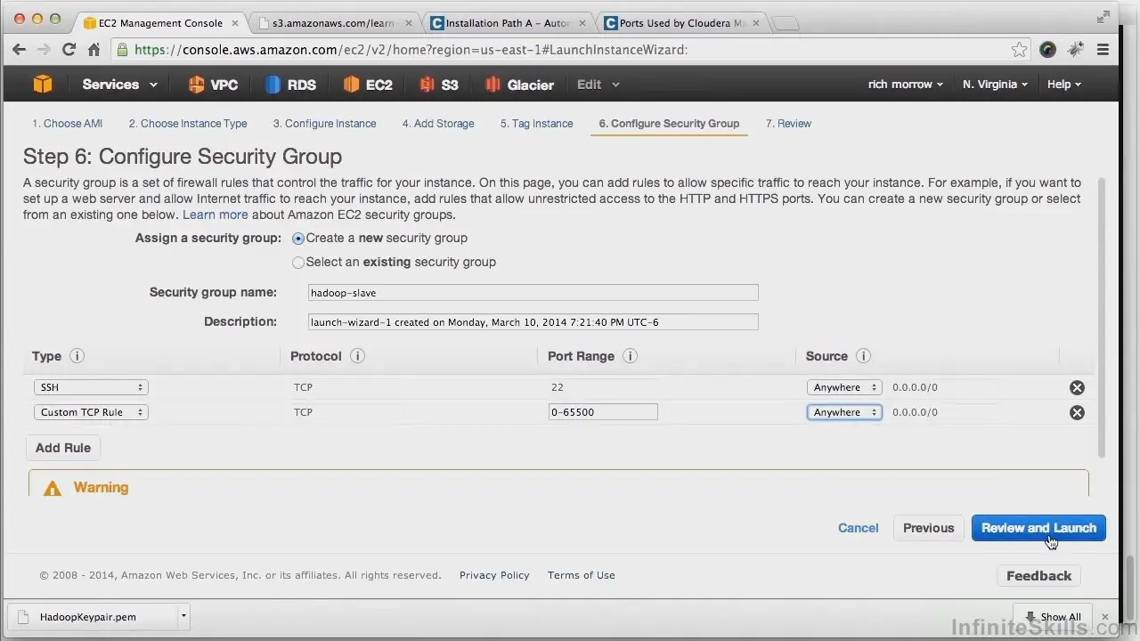Click Show All downloads button
The width and height of the screenshot is (1140, 641).
point(1053,617)
